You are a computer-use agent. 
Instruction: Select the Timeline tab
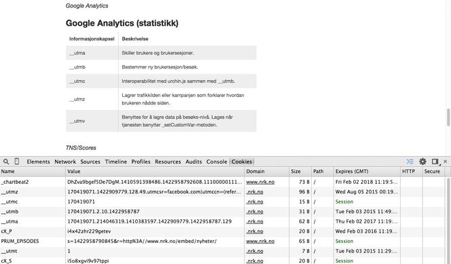pyautogui.click(x=115, y=162)
